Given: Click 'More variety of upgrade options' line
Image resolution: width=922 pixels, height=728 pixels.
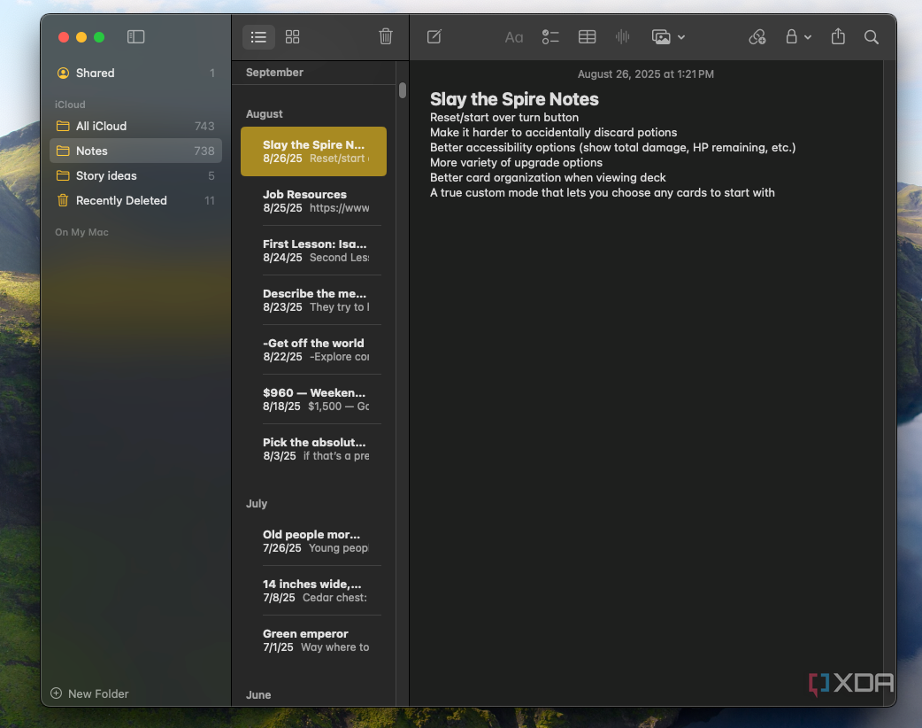Looking at the screenshot, I should [x=516, y=162].
